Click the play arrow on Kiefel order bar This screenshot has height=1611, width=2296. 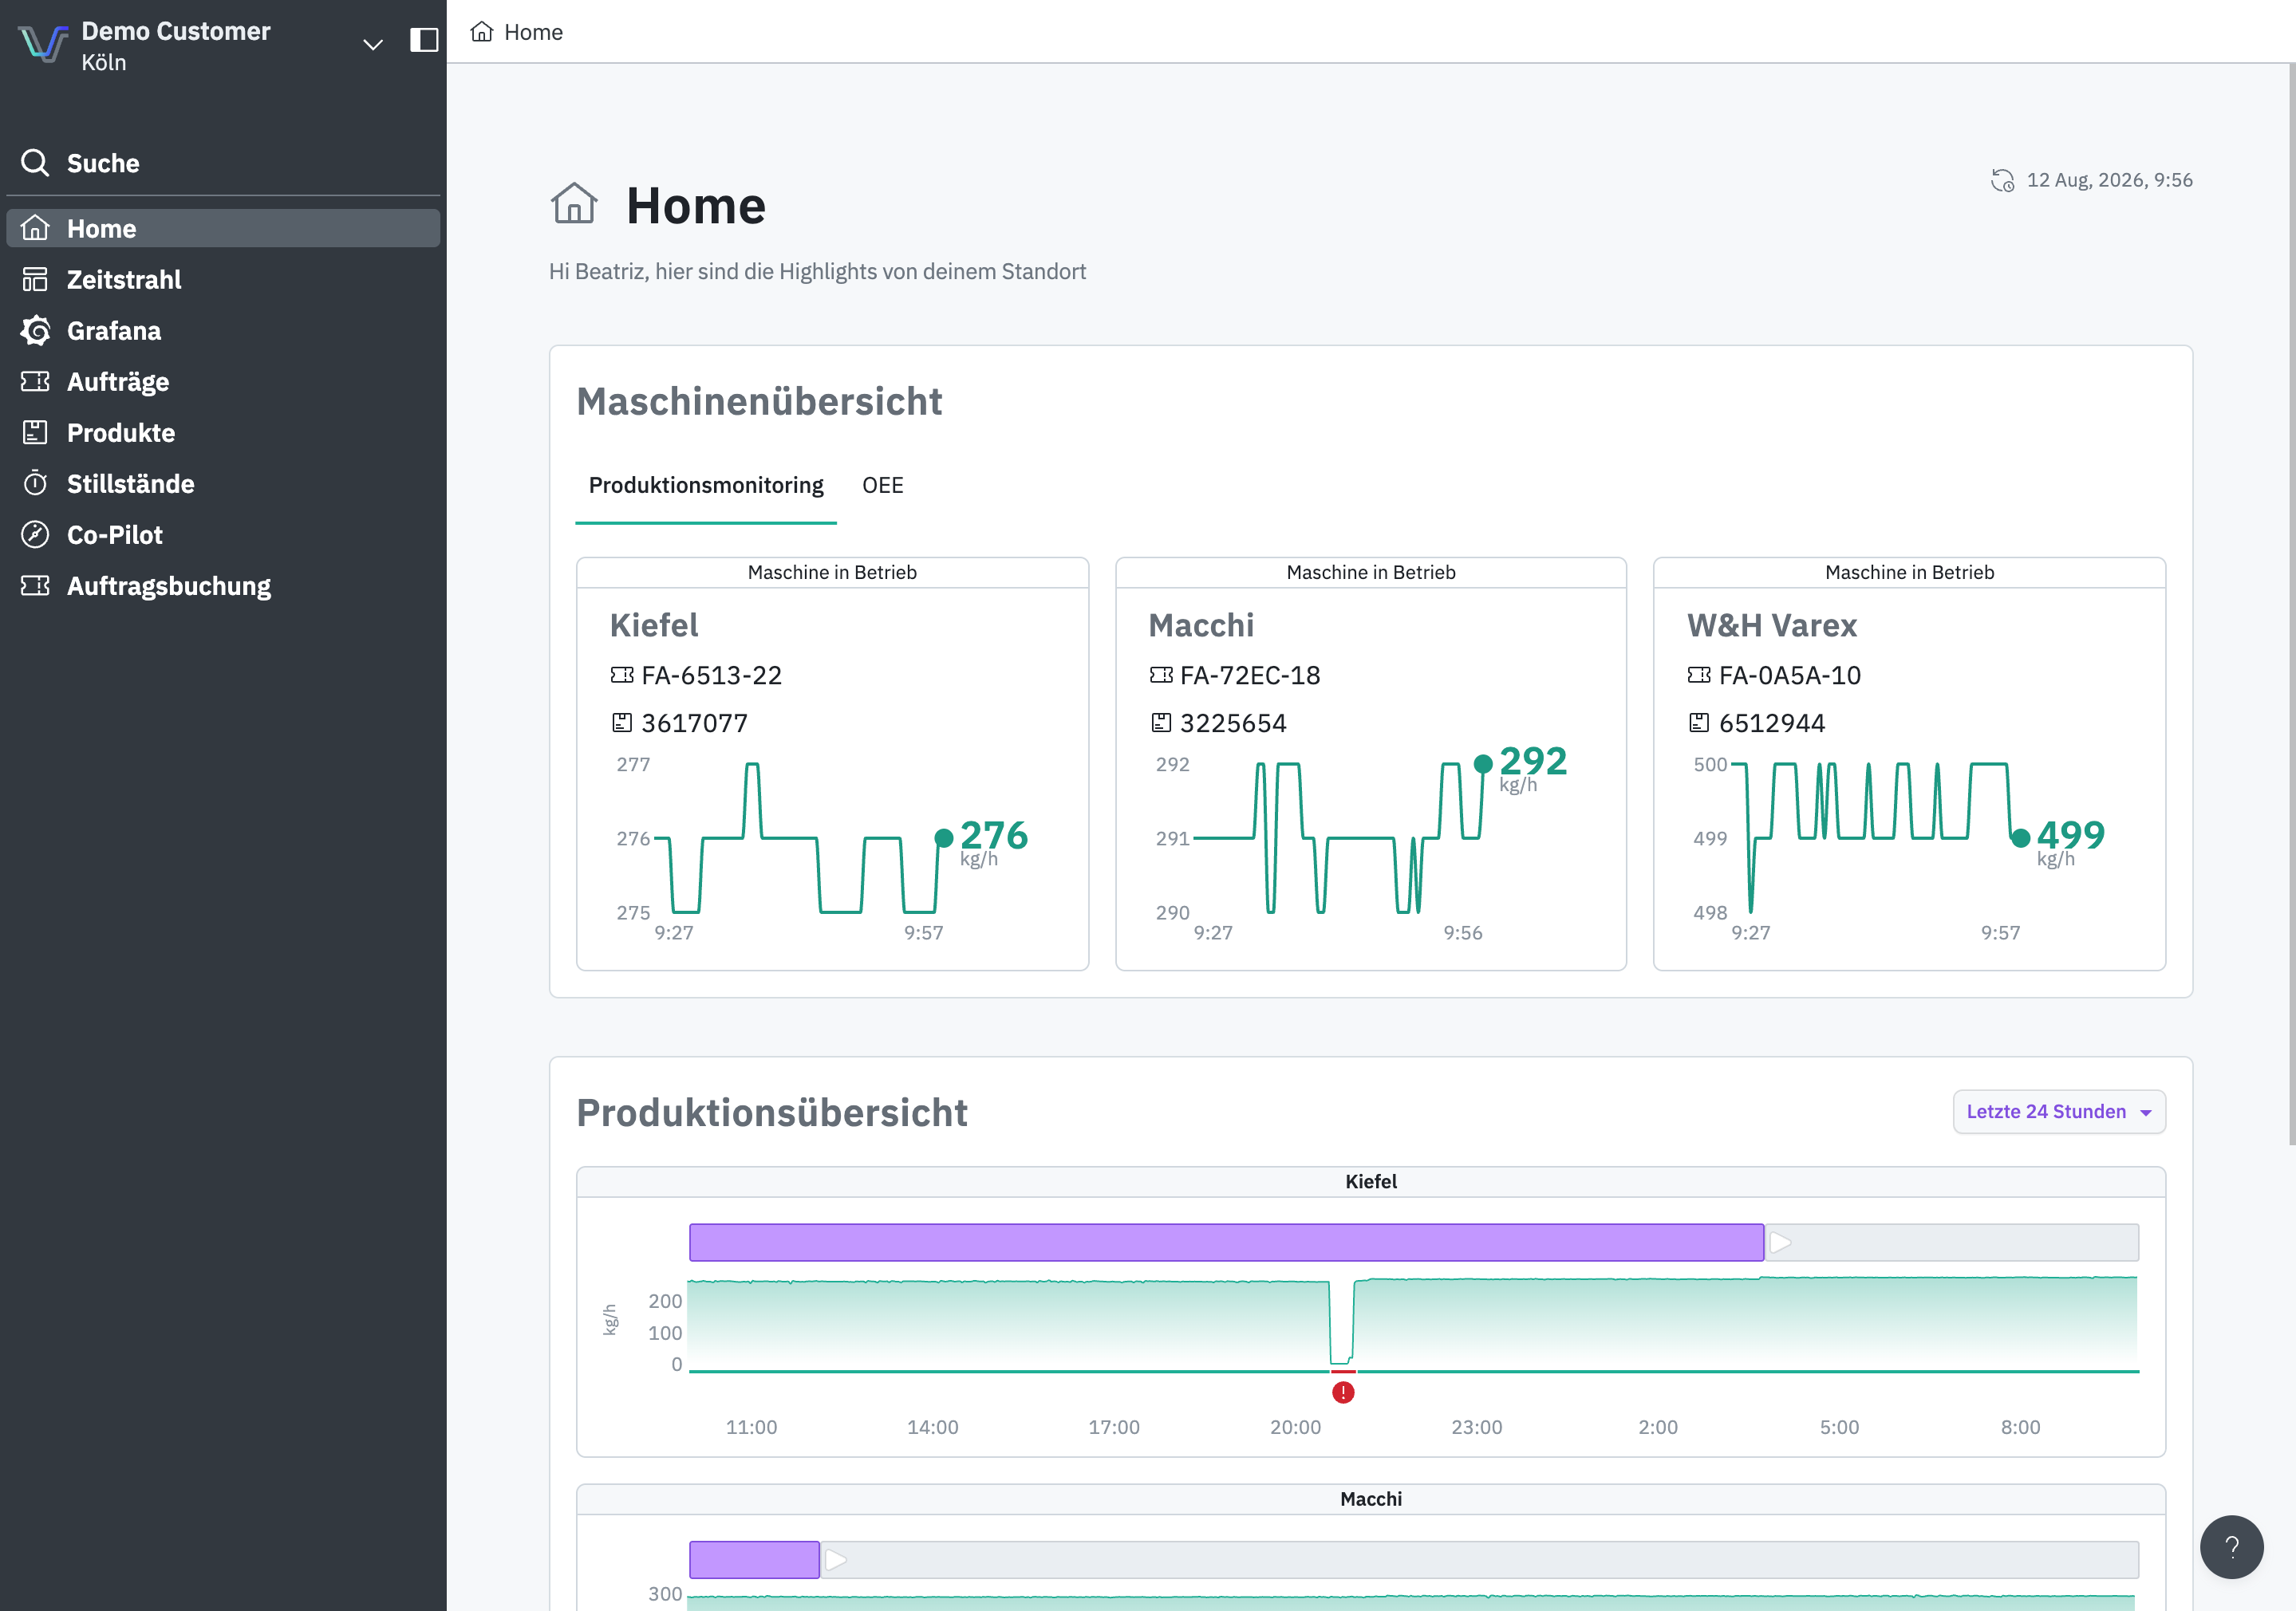[1780, 1243]
